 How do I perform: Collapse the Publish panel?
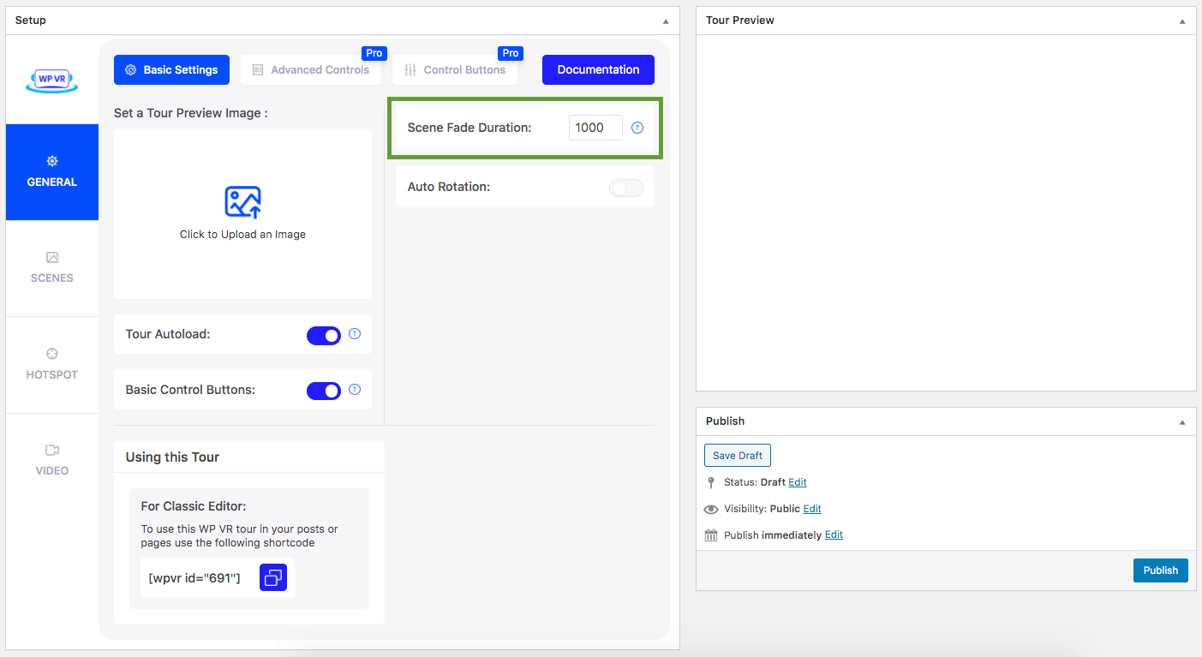(x=1183, y=421)
